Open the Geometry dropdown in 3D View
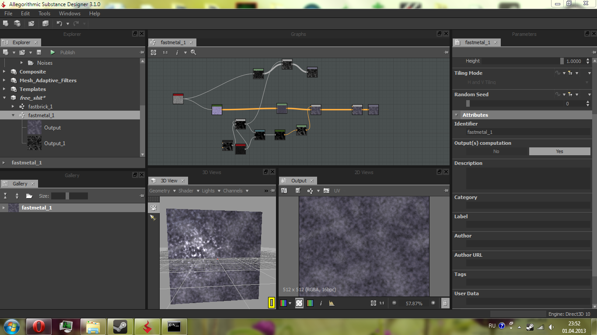The image size is (597, 335). (x=162, y=191)
